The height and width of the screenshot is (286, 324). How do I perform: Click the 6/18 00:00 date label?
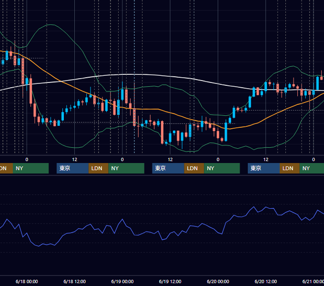(27, 281)
